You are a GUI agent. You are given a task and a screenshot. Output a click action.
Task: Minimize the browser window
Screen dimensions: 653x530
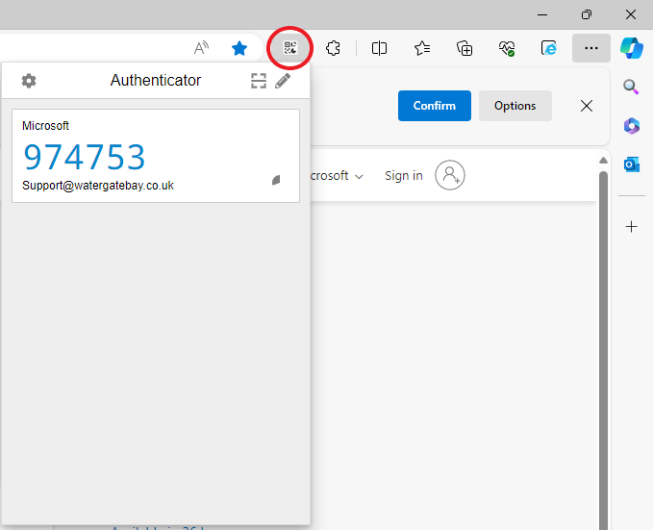click(542, 15)
